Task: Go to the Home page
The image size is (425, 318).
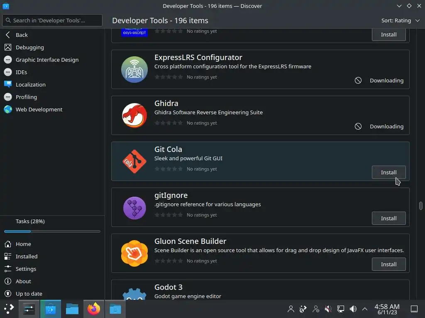Action: (52, 244)
